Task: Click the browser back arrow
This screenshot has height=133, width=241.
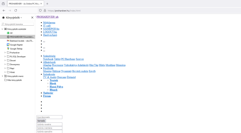Action: [4, 11]
